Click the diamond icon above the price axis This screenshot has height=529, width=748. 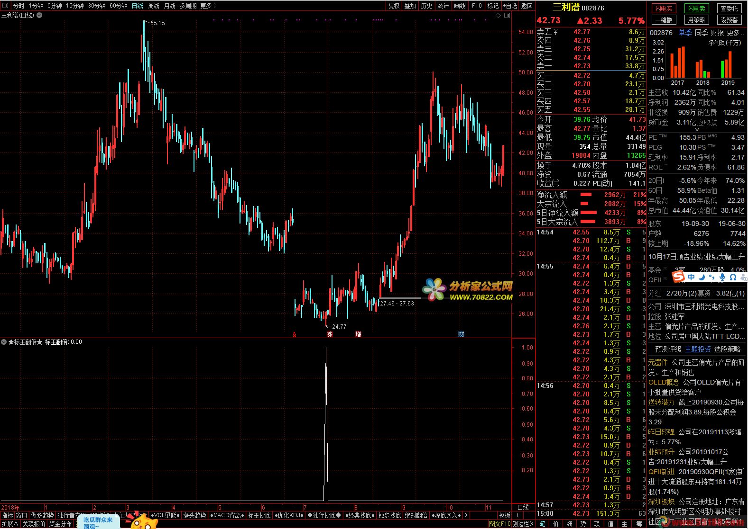(498, 16)
